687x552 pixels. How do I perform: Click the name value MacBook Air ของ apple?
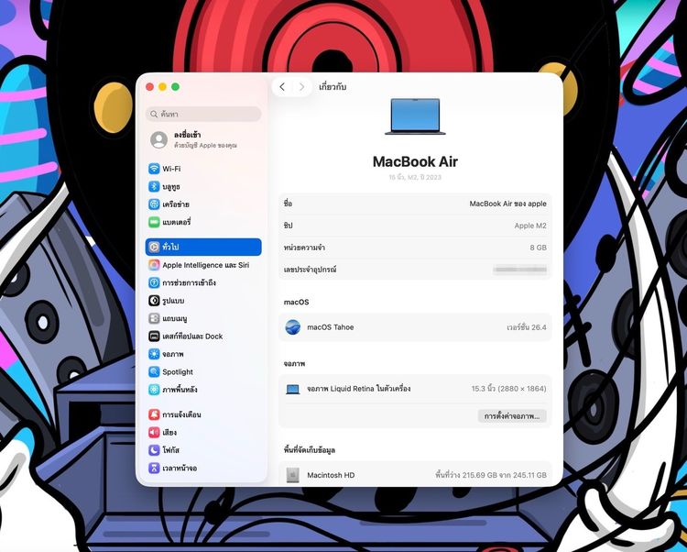[x=507, y=204]
